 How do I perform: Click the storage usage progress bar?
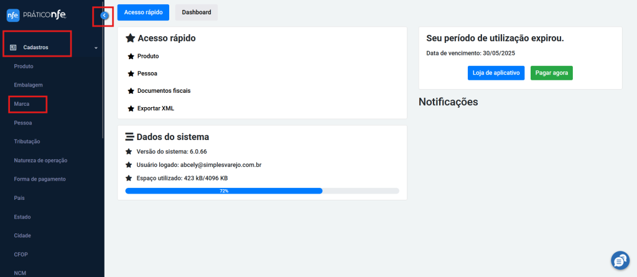[x=262, y=190]
